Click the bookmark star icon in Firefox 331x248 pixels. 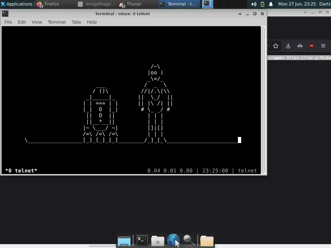[276, 46]
